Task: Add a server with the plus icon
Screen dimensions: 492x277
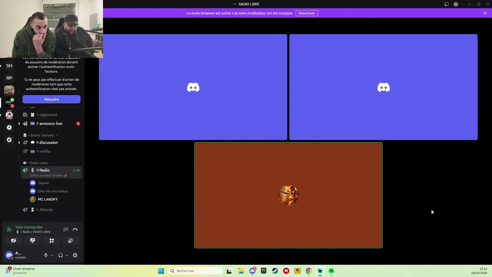Action: tap(9, 127)
